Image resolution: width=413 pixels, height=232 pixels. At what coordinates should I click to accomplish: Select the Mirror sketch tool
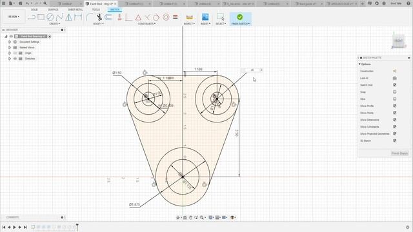(69, 17)
